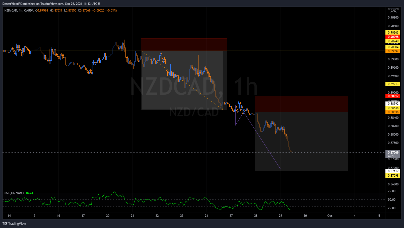Click the RSI value 18.73
404x228 pixels.
[29, 193]
